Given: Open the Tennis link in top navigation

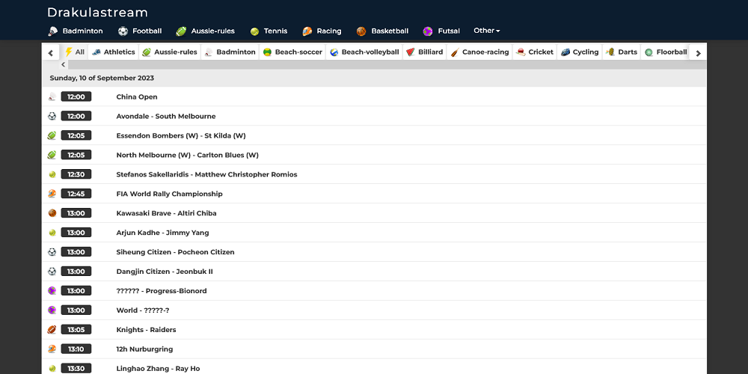Looking at the screenshot, I should click(x=275, y=31).
